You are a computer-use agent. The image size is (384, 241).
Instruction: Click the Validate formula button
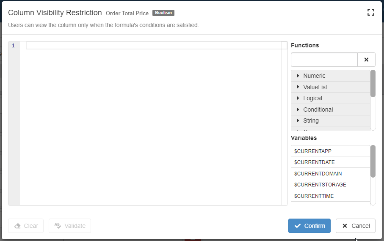(70, 226)
